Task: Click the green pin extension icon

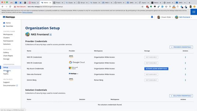Action: 151,6
